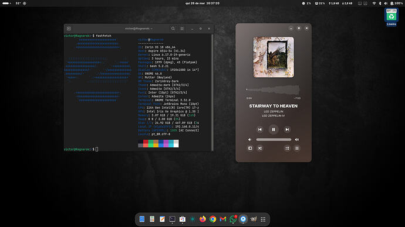
Task: Launch GIMP from the dock
Action: click(254, 219)
